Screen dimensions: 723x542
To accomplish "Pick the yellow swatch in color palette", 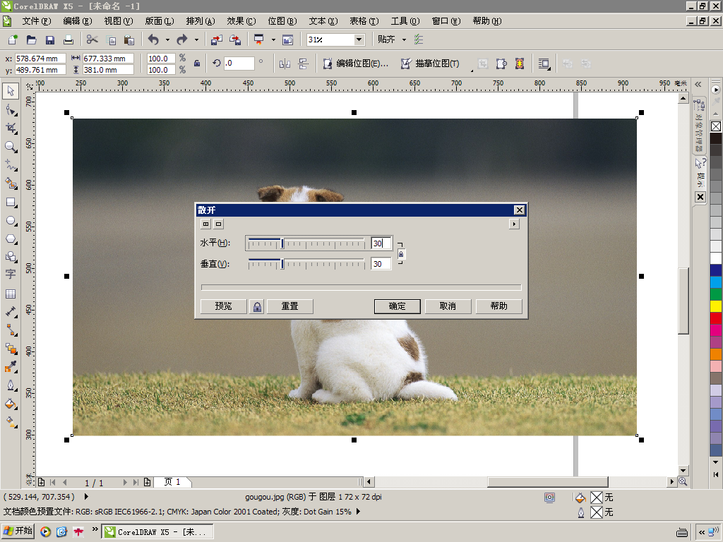I will 716,306.
